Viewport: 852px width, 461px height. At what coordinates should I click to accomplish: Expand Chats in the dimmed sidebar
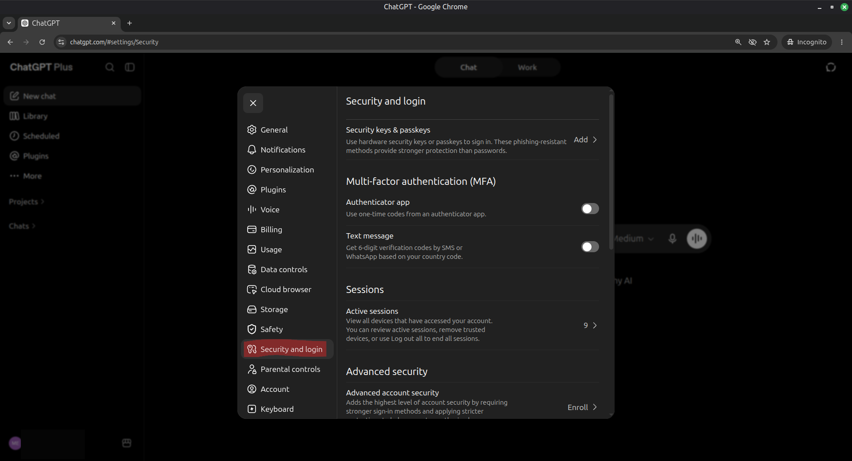click(x=22, y=226)
